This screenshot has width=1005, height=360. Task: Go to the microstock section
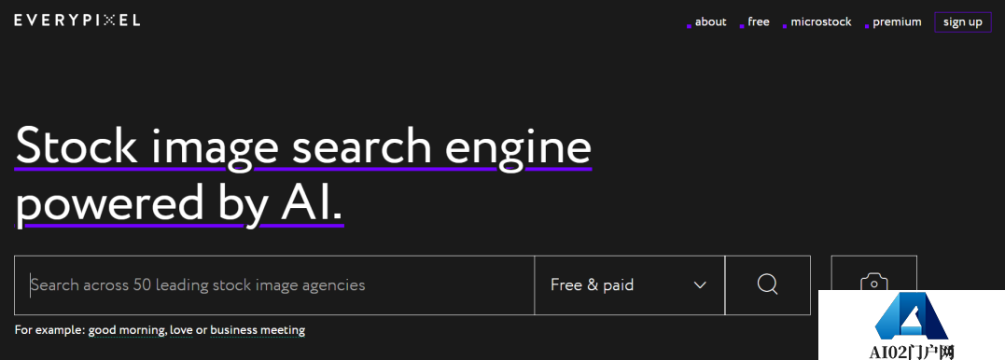point(821,21)
